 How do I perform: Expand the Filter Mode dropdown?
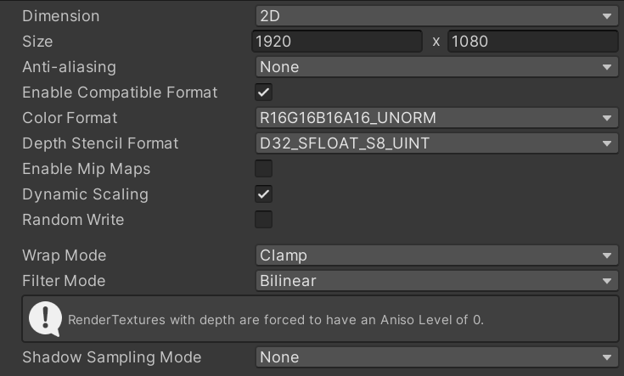pos(436,280)
